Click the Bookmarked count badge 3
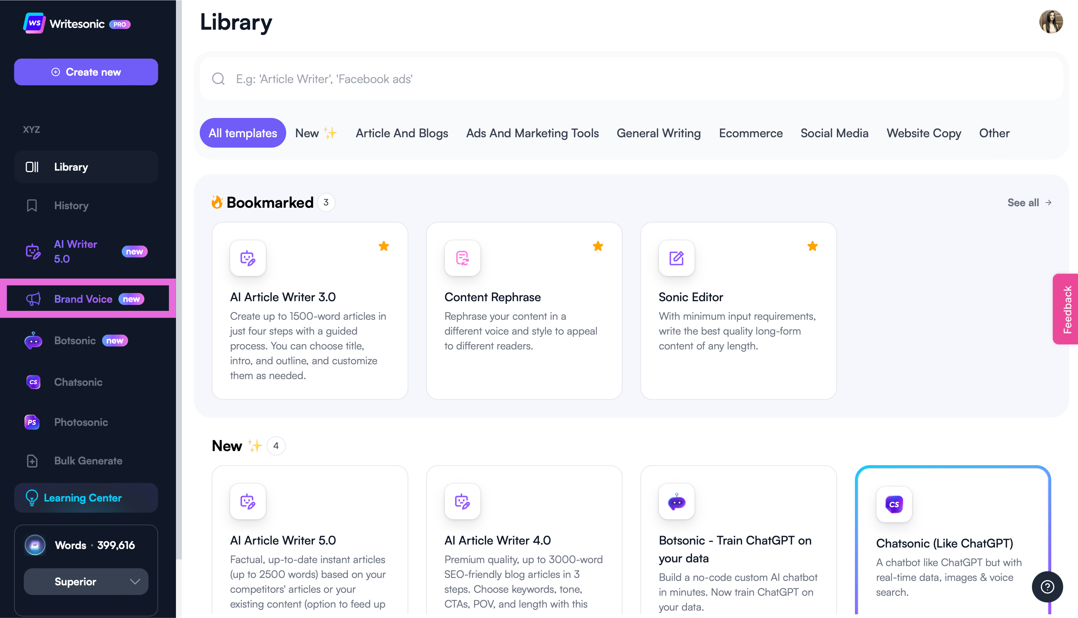The width and height of the screenshot is (1078, 618). [x=326, y=203]
